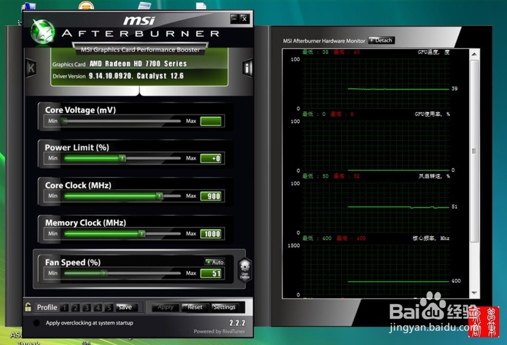Click the fan speed percentage graph
Image resolution: width=507 pixels, height=345 pixels.
tap(376, 207)
